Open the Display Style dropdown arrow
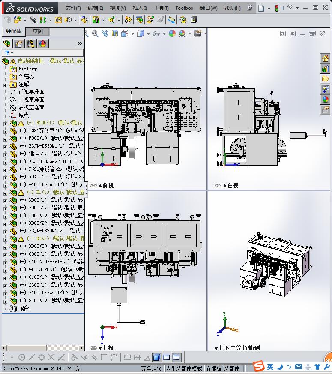The width and height of the screenshot is (332, 374). coord(148,34)
